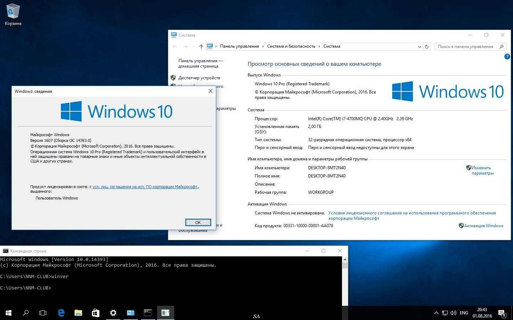The width and height of the screenshot is (513, 320).
Task: Click the processor Intel Core i7-4700MQ text
Action: click(x=361, y=119)
